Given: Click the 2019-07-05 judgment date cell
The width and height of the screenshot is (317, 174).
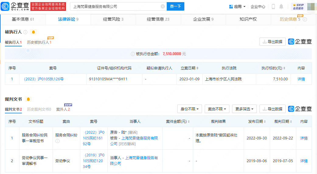Looking at the screenshot, I should coord(283,161).
